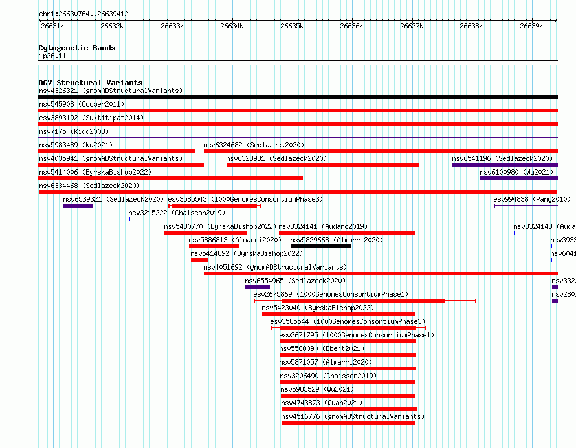
Task: Click the 26631k ruler position label
Action: 52,26
